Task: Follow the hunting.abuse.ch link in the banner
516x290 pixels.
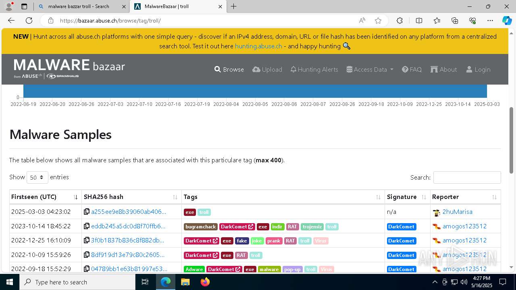Action: [258, 46]
